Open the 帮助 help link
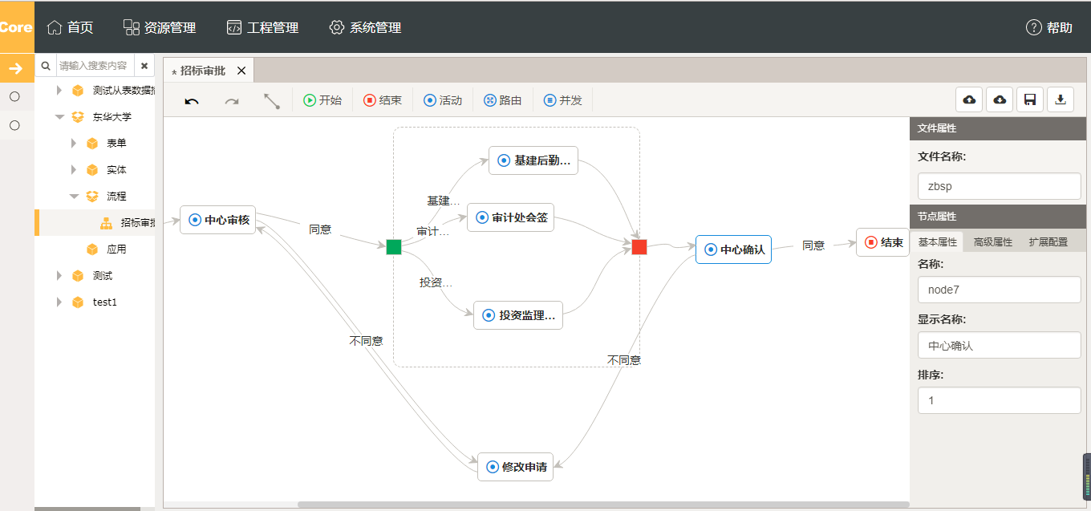 [1049, 27]
